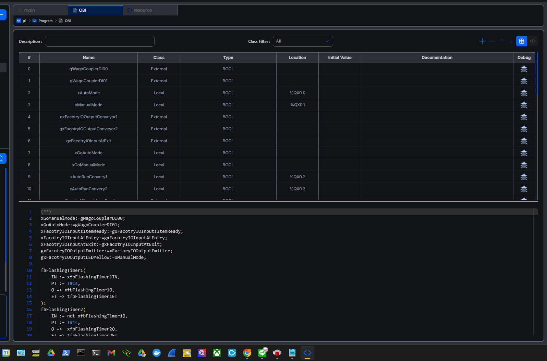
Task: Select the OB1 tab
Action: pyautogui.click(x=95, y=10)
